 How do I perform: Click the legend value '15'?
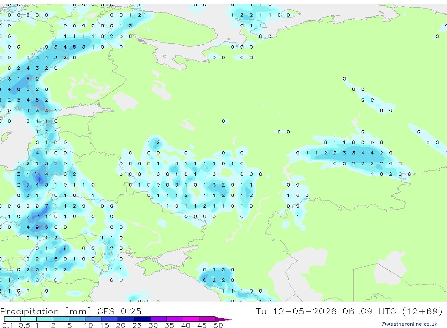pyautogui.click(x=104, y=325)
